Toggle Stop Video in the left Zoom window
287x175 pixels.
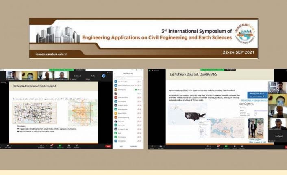point(9,145)
